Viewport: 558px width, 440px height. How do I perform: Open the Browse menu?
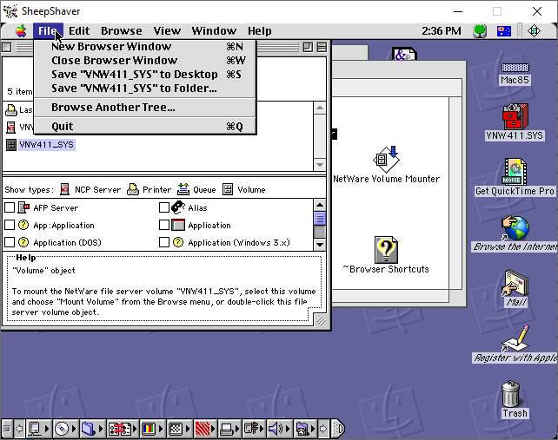[x=122, y=31]
